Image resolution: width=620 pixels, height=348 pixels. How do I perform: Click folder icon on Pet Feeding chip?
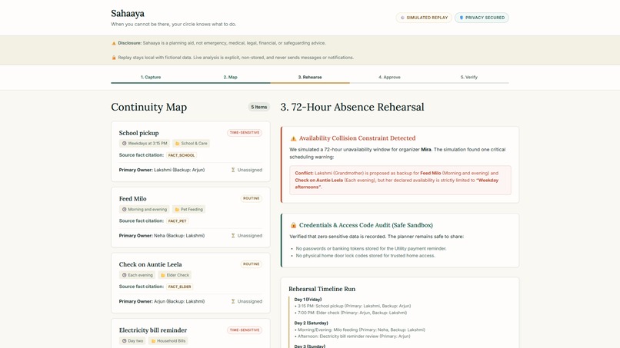coord(177,210)
